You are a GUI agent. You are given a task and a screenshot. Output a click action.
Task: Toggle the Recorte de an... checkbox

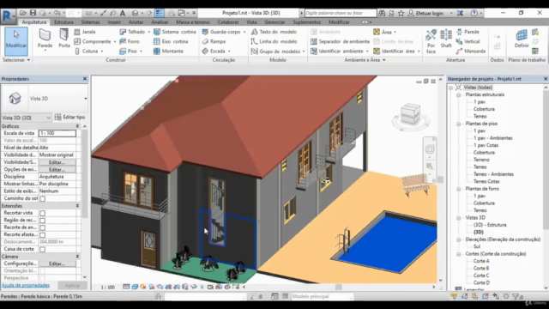click(42, 227)
